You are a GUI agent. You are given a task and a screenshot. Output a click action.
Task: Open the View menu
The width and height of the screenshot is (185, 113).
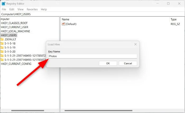(20, 9)
